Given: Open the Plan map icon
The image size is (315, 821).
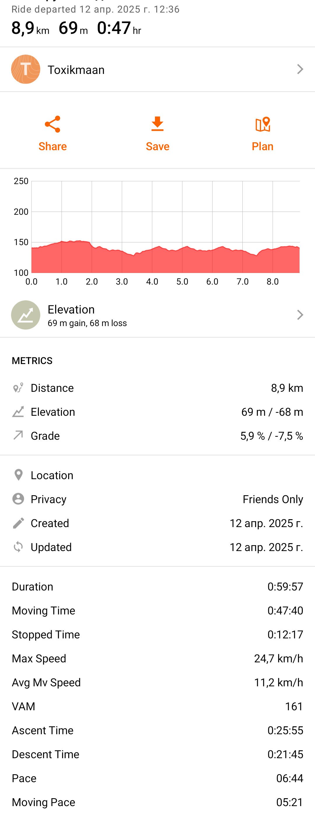Looking at the screenshot, I should click(263, 124).
